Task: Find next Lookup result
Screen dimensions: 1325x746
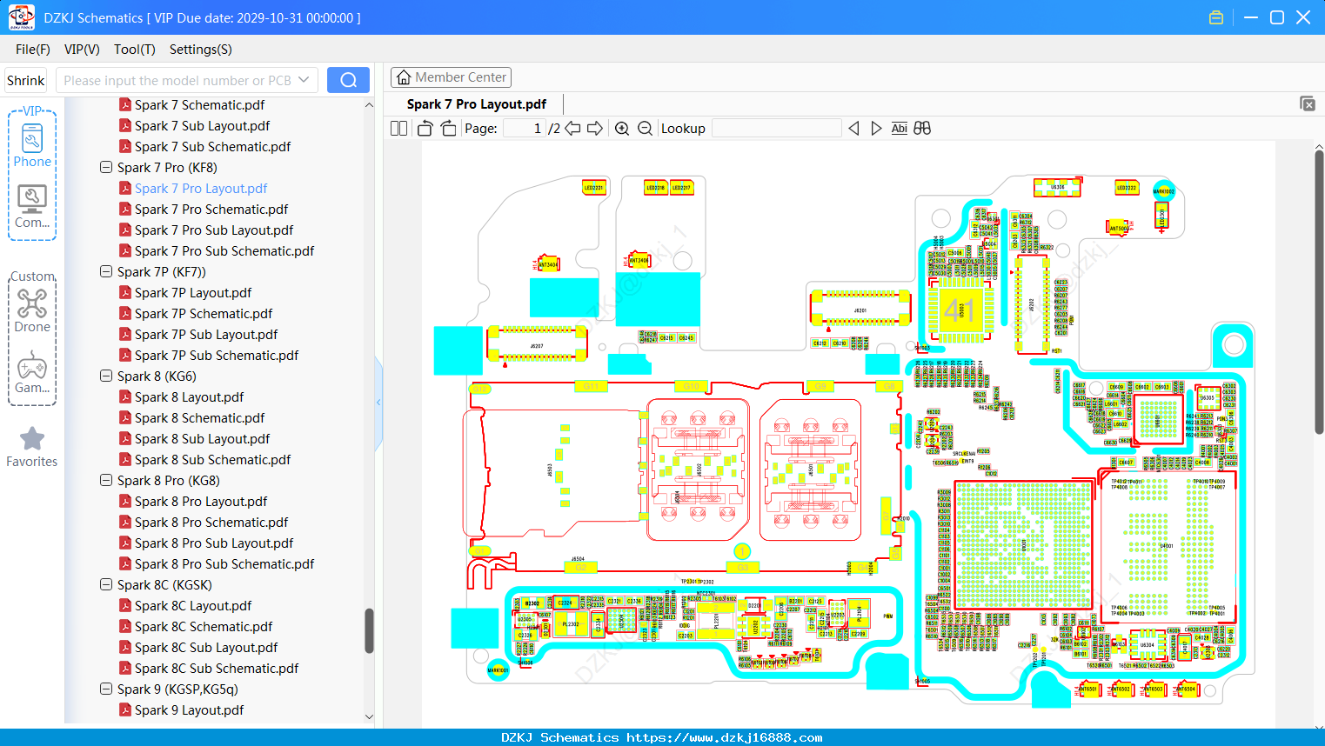Action: (x=876, y=129)
